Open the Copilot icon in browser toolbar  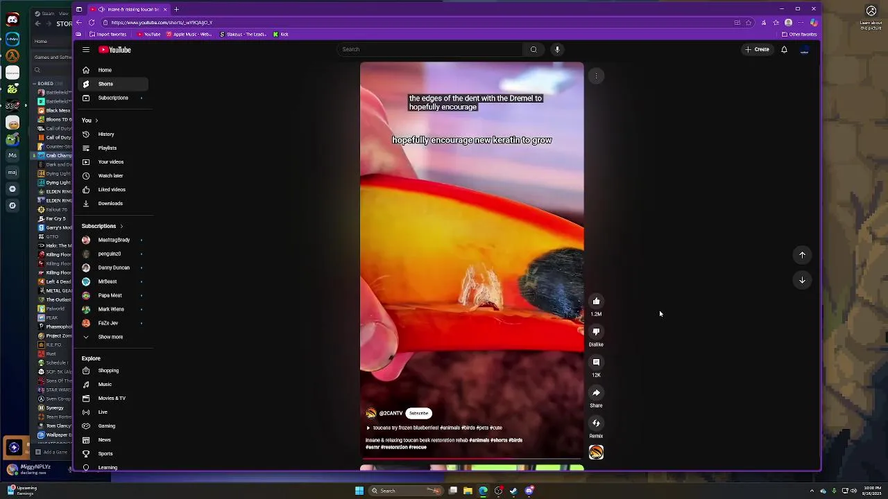[x=814, y=22]
